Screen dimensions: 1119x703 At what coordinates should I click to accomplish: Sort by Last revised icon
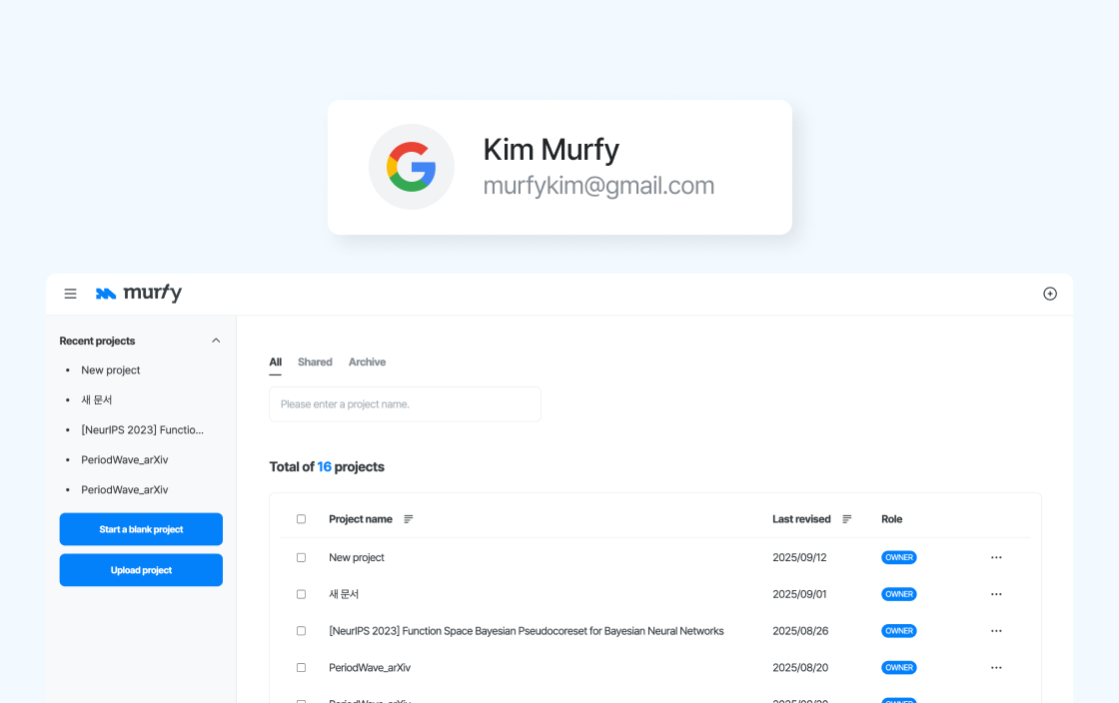pos(846,519)
